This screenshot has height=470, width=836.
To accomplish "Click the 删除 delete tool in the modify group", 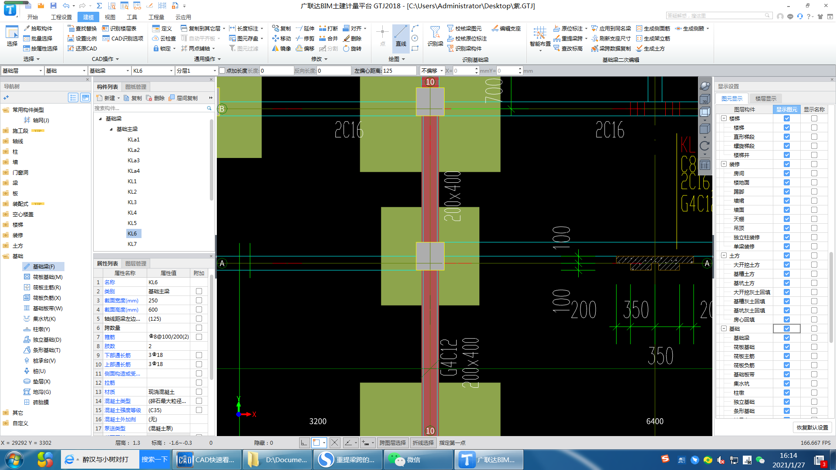I will pyautogui.click(x=352, y=38).
